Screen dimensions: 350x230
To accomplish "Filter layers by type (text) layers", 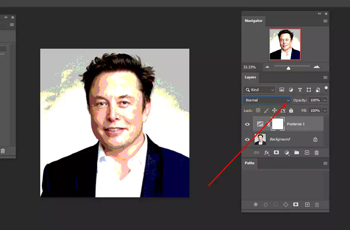I will [x=300, y=90].
